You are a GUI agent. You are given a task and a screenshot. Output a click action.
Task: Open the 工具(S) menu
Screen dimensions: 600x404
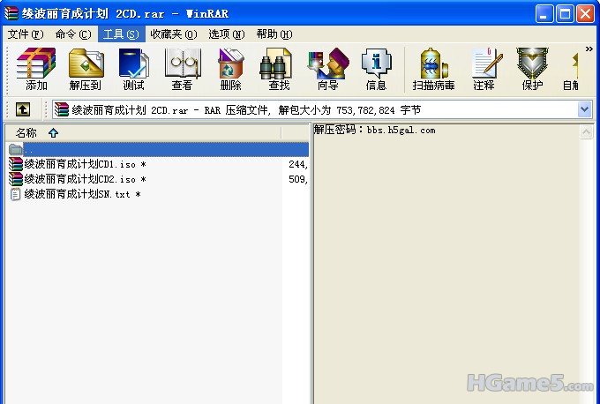[x=121, y=34]
